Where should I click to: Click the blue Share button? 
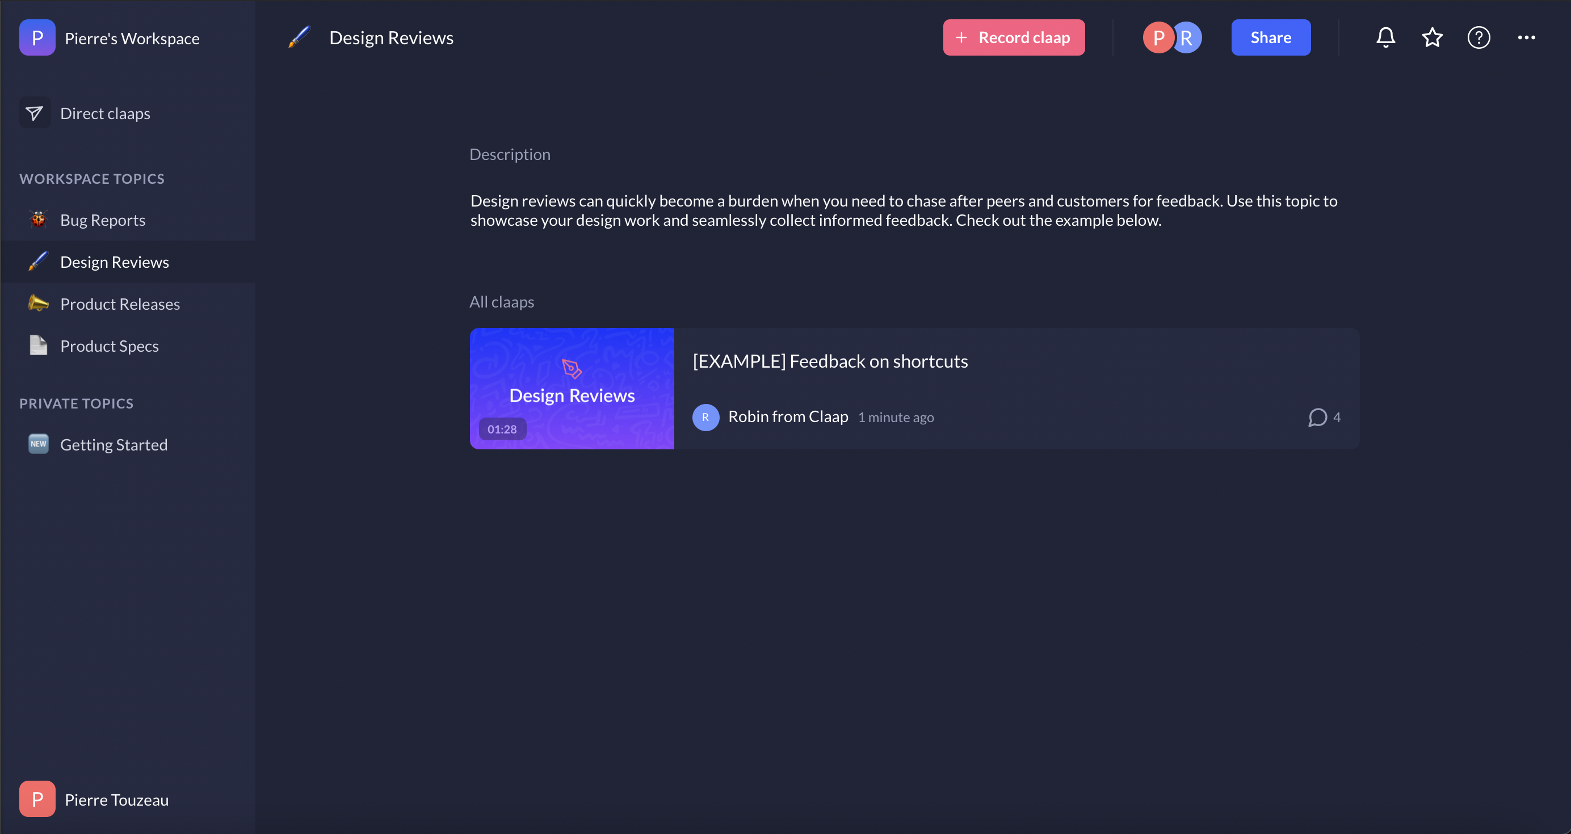tap(1270, 38)
